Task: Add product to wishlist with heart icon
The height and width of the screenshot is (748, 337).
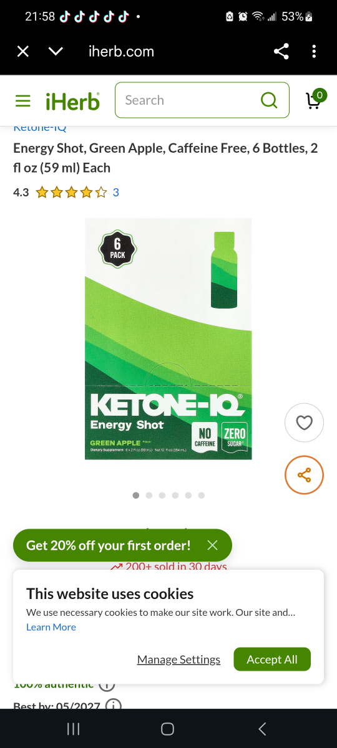Action: pyautogui.click(x=304, y=423)
